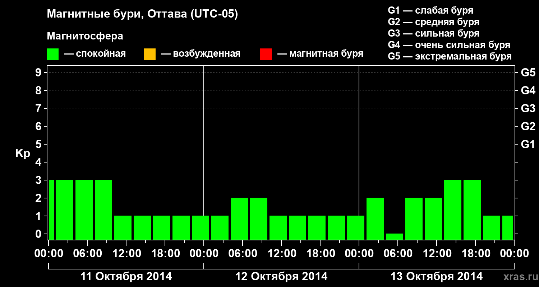Image resolution: width=539 pixels, height=287 pixels.
Task: Click the Kp 0 bar on 13 October
Action: [x=395, y=236]
